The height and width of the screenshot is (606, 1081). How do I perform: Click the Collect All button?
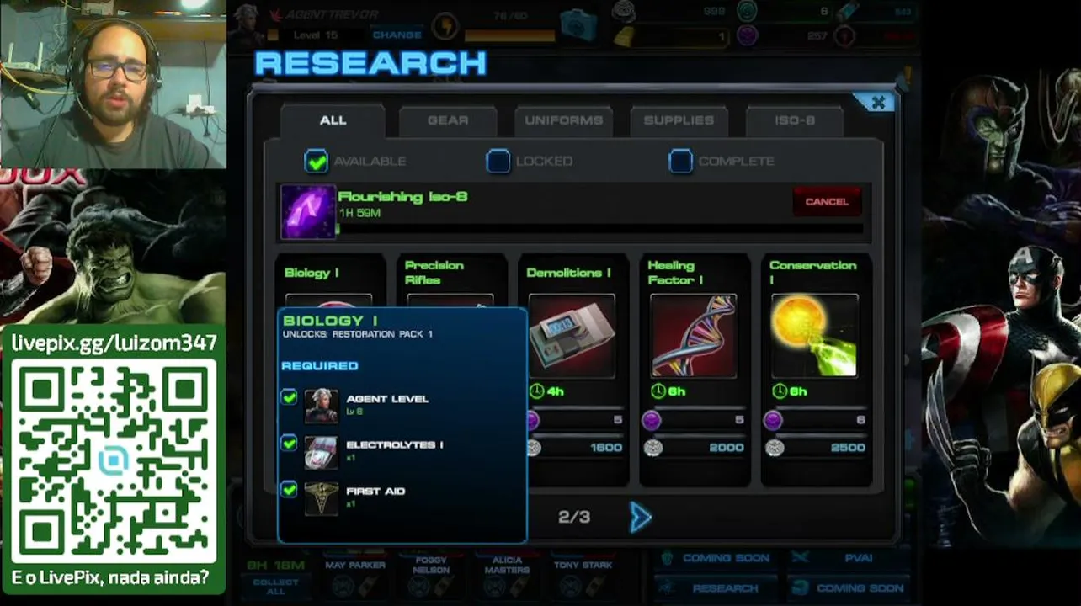275,587
